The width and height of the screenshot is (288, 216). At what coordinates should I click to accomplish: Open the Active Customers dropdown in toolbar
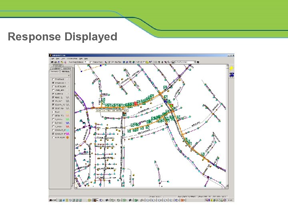(195, 62)
